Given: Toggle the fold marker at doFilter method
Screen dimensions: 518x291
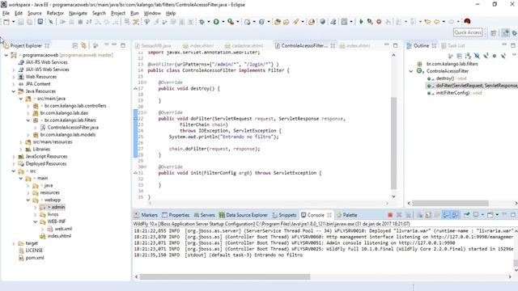Looking at the screenshot, I should click(x=145, y=112).
